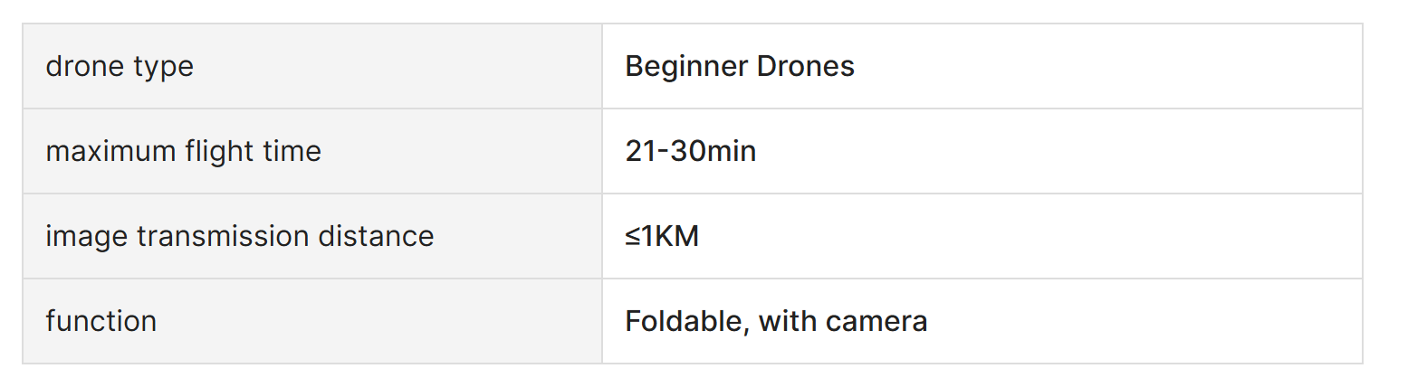Click the "≤1KM" value text

(662, 236)
